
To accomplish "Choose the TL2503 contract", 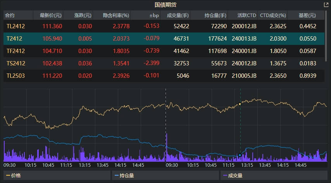I will [x=16, y=76].
